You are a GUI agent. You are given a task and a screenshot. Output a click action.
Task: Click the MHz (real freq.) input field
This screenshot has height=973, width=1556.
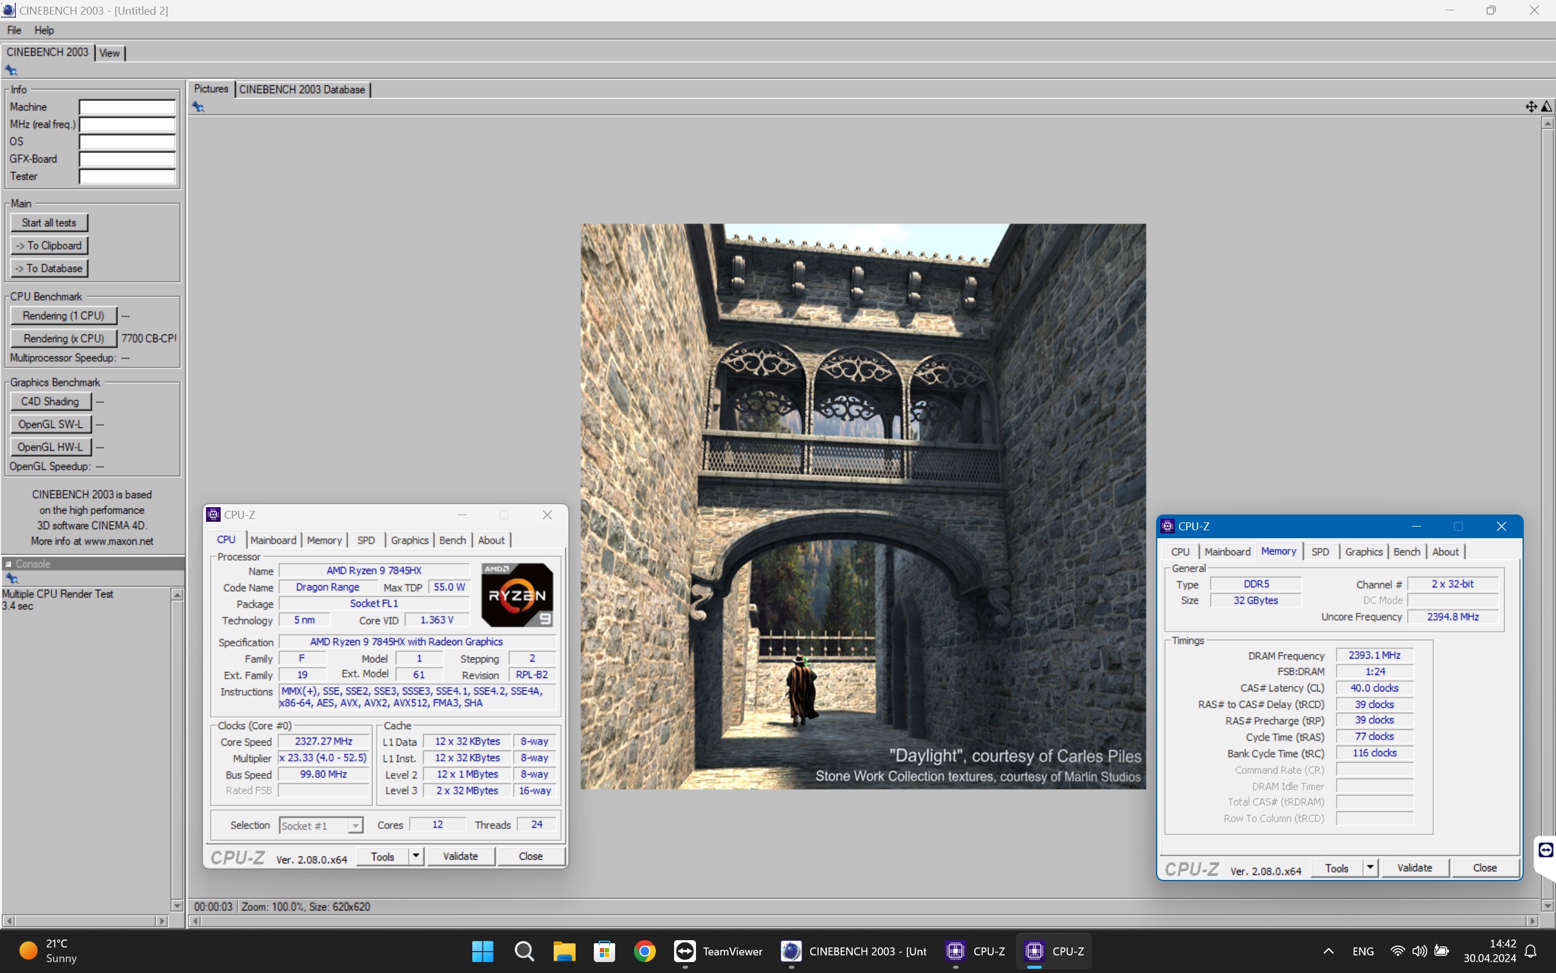pos(127,124)
